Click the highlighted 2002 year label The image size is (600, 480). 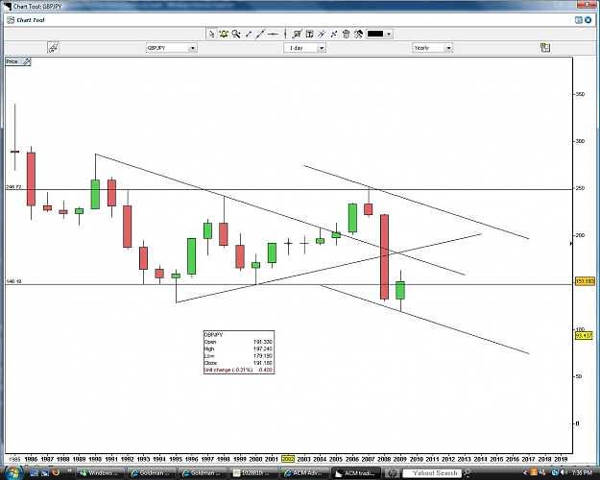click(x=288, y=459)
